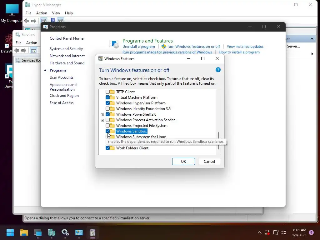This screenshot has height=240, width=320.
Task: Open View menu in Hyper-V Manager
Action: pos(56,13)
